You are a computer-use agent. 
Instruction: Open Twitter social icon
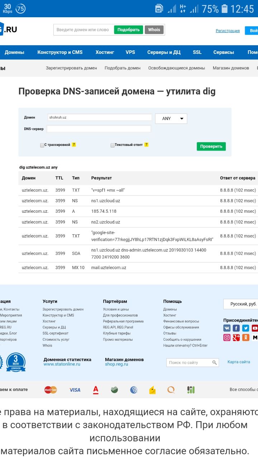coord(245,328)
